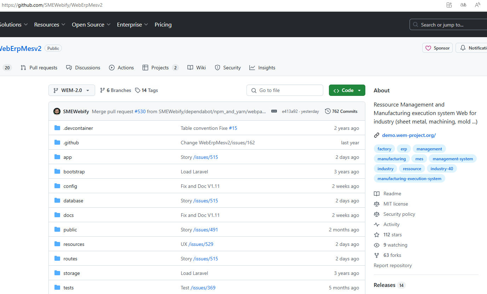The image size is (487, 294).
Task: Open the WEM-2.0 branch dropdown
Action: (72, 90)
